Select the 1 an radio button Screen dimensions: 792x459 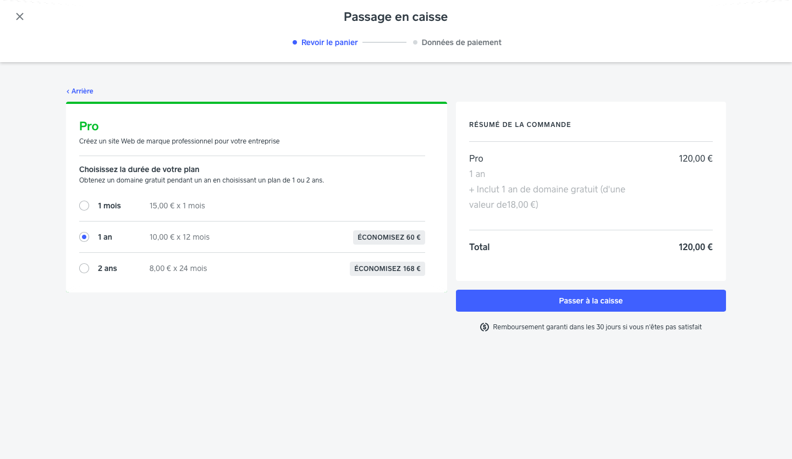click(x=84, y=237)
